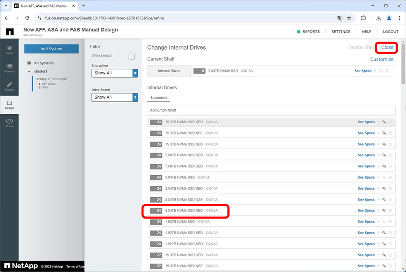Open the browser profile avatar
406x272 pixels.
(x=389, y=18)
